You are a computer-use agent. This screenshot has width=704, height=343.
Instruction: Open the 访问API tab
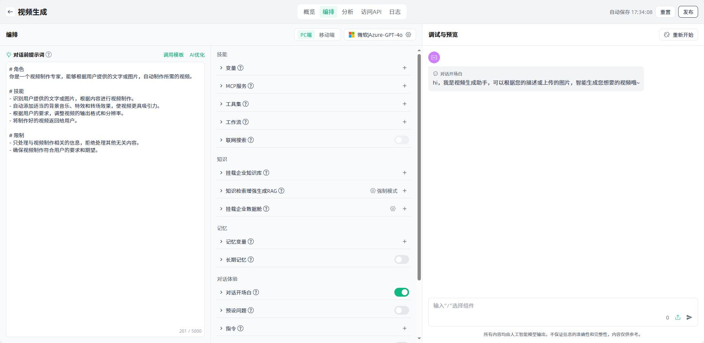tap(371, 12)
